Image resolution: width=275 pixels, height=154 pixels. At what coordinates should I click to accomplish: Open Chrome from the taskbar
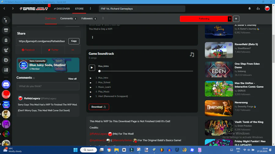point(109,150)
